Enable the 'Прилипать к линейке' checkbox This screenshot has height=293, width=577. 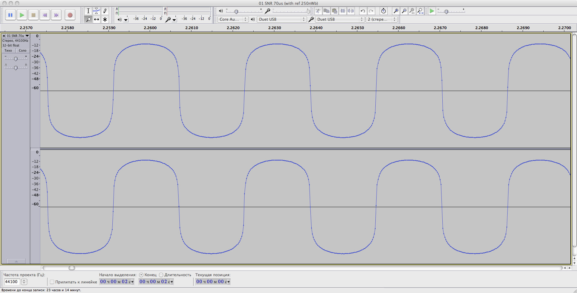[x=52, y=282]
